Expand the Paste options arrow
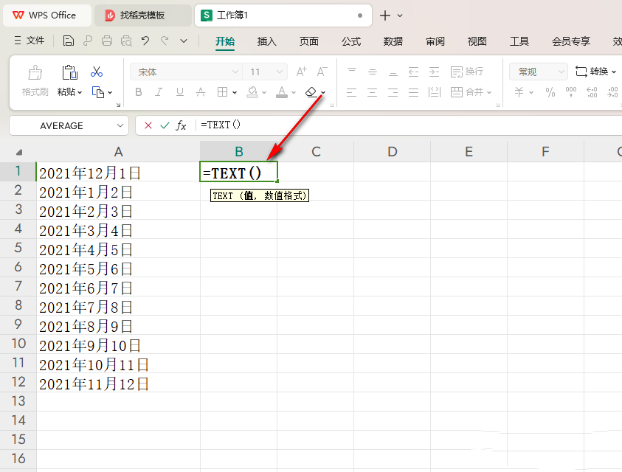 point(80,92)
